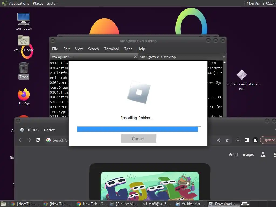
Task: Open the Google apps grid icon
Action: [275, 155]
